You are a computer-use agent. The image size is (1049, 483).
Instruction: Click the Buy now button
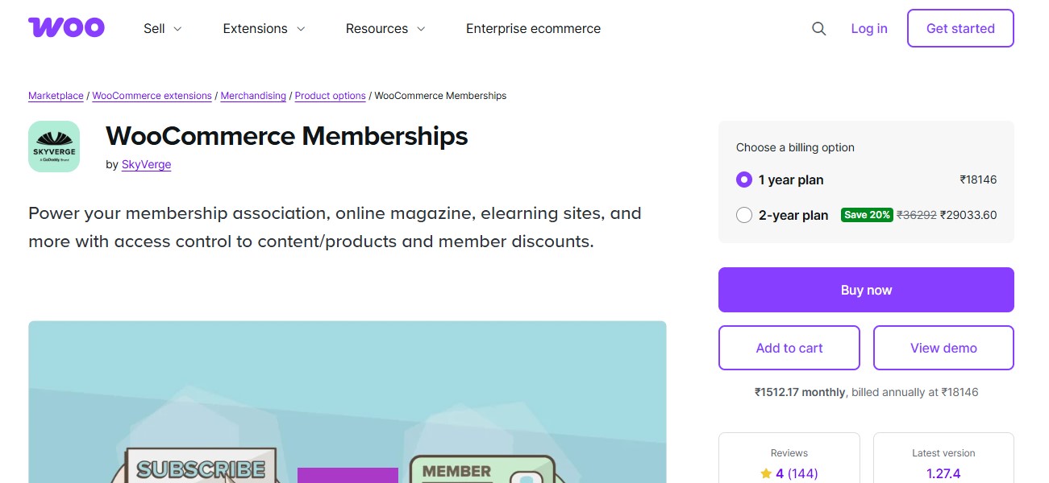pyautogui.click(x=866, y=290)
